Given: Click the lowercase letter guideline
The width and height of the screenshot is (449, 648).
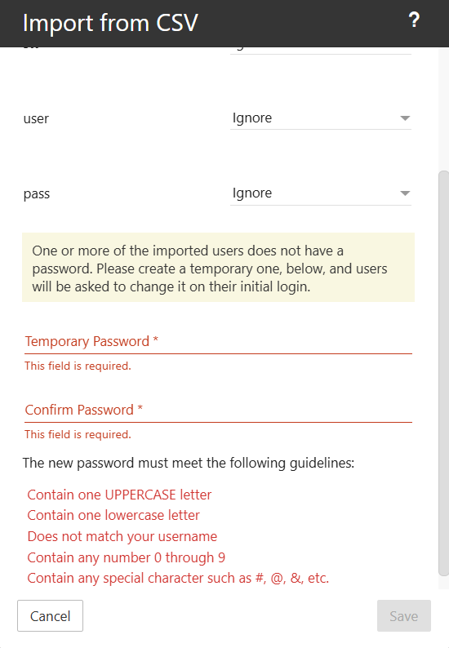Looking at the screenshot, I should click(113, 515).
